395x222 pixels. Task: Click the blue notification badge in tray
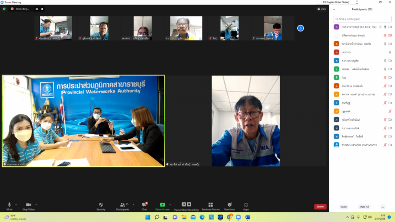pos(389,217)
